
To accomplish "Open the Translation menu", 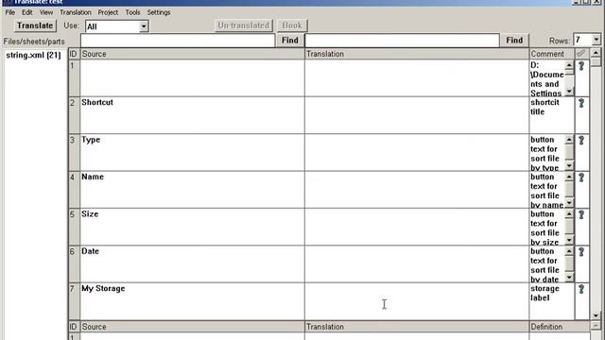I will [76, 12].
